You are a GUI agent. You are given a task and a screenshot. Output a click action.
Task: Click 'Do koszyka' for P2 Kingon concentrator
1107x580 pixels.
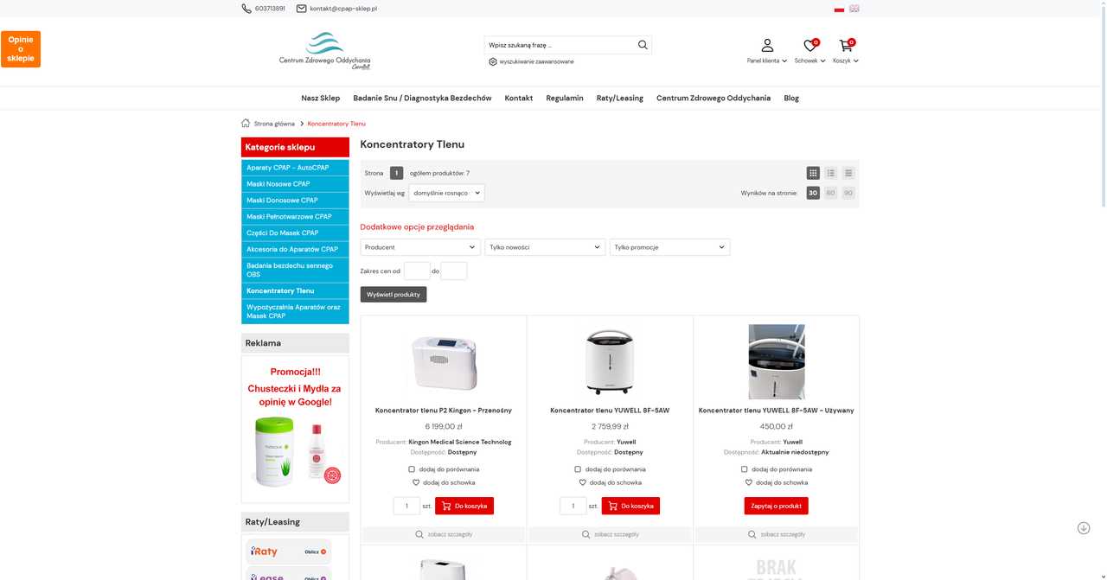tap(464, 506)
